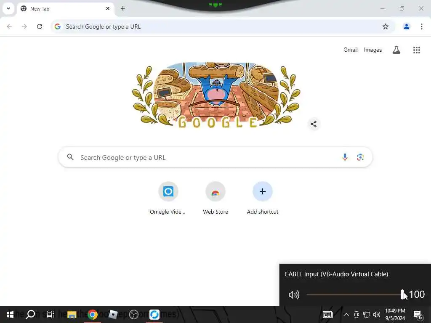Share the Google Doodle

(x=313, y=124)
